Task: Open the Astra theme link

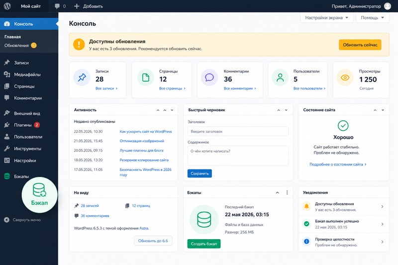Action: click(144, 228)
